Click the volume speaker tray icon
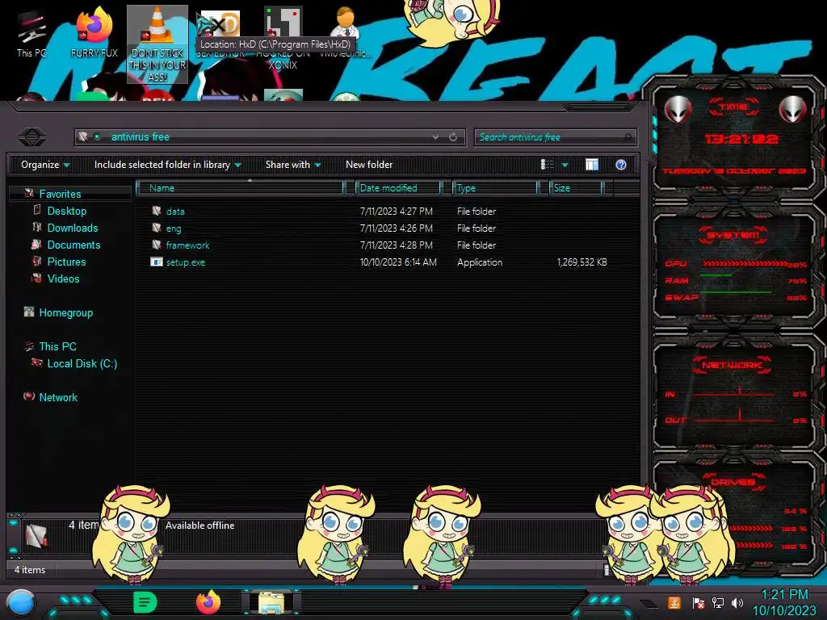Image resolution: width=827 pixels, height=620 pixels. point(737,602)
